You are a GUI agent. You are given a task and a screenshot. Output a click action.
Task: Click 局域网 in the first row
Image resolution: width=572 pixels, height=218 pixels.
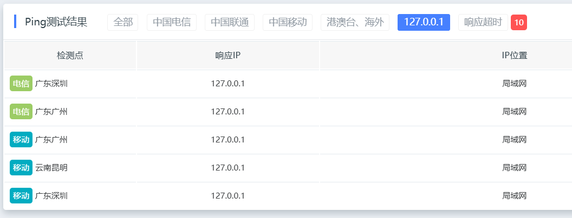[x=515, y=84]
